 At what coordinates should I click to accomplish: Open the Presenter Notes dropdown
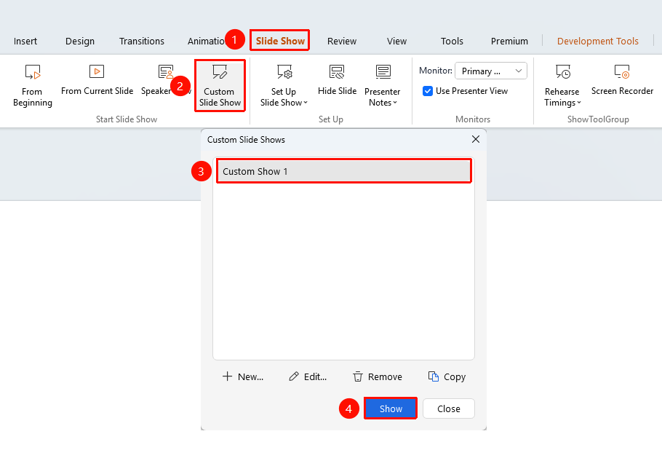coord(383,86)
